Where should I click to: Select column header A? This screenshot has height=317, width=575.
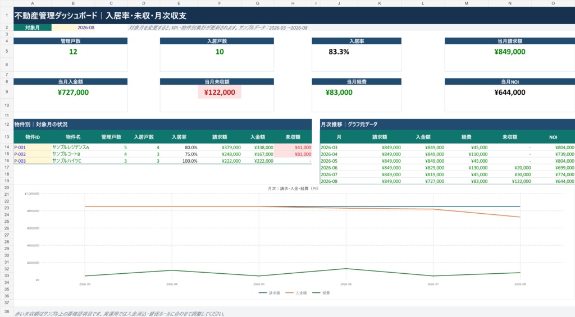pos(33,3)
